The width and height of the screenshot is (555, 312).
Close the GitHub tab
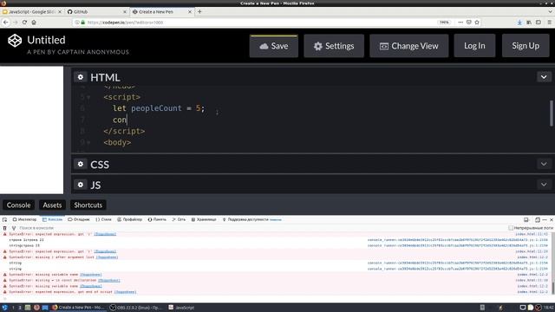(x=125, y=11)
